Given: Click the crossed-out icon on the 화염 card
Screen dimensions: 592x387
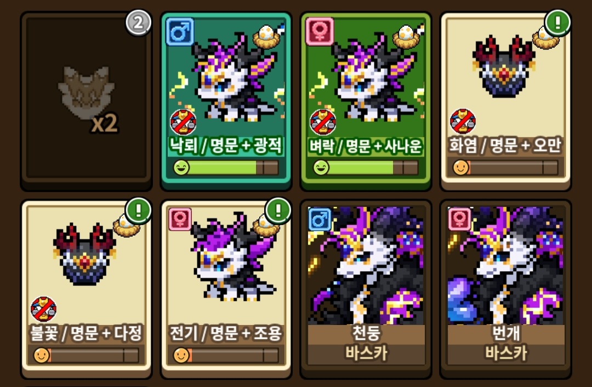Looking at the screenshot, I should pyautogui.click(x=463, y=121).
